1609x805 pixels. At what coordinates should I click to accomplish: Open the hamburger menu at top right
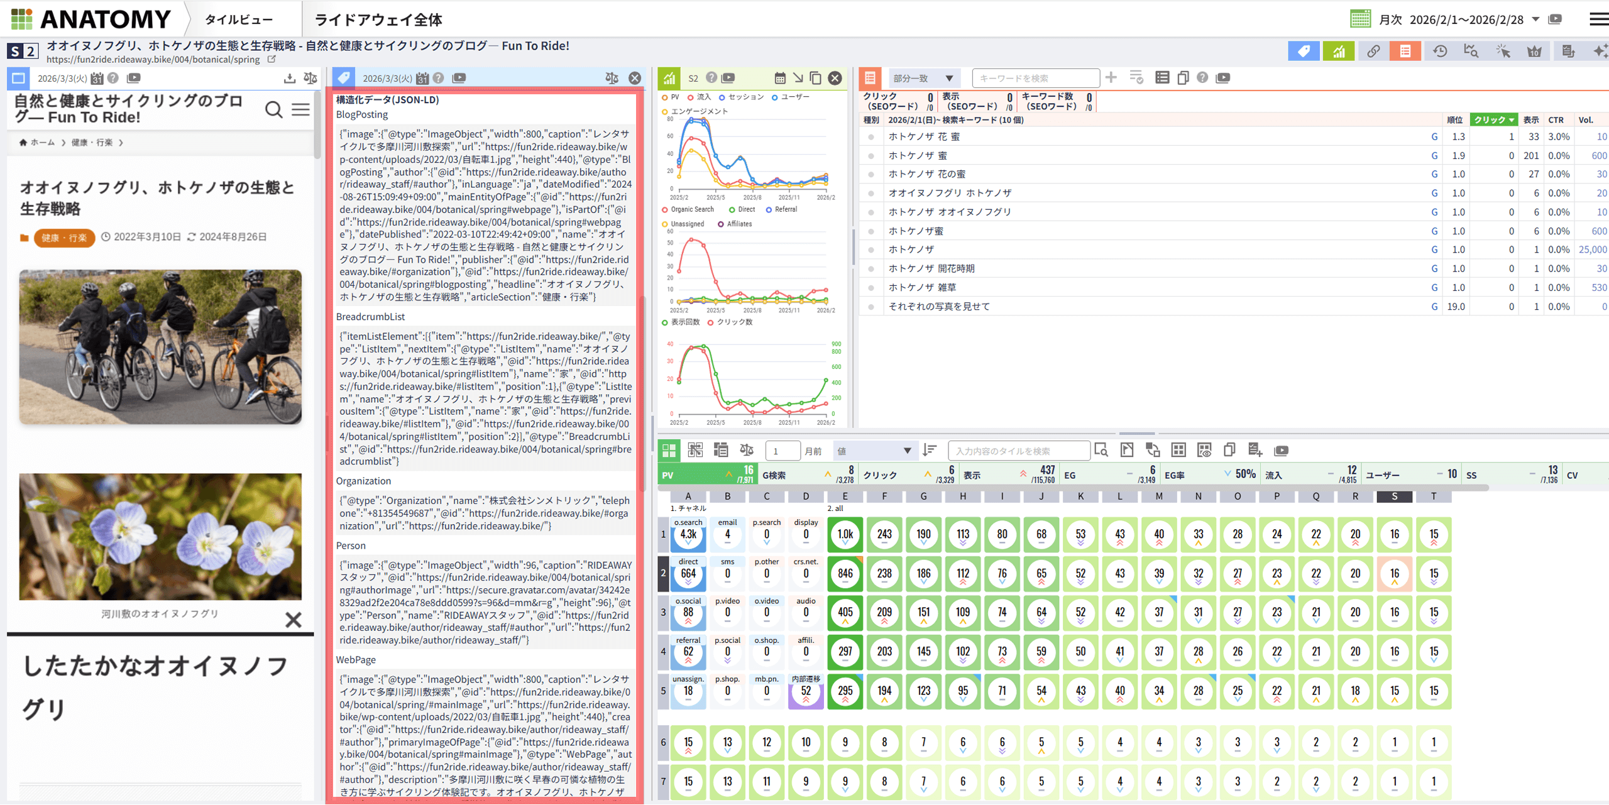(1598, 19)
